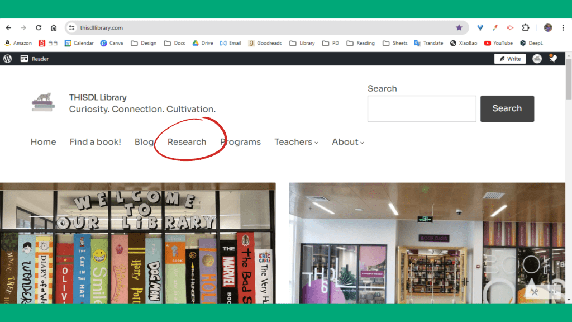
Task: Open the browser Extensions puzzle icon
Action: [x=525, y=27]
